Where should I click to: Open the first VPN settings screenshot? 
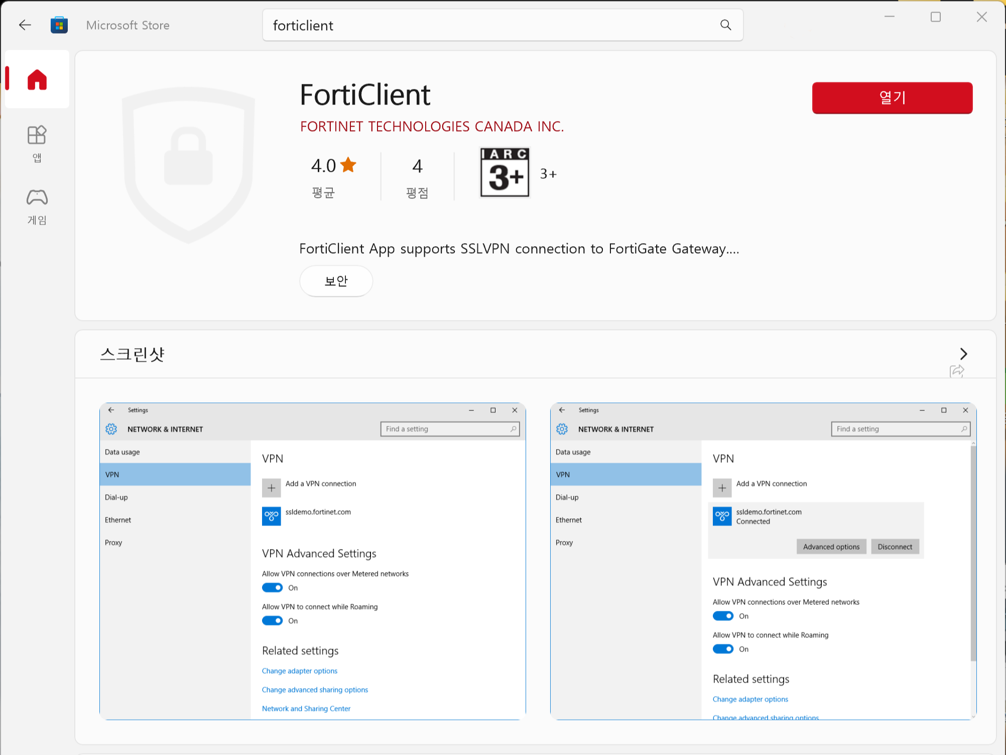tap(312, 561)
